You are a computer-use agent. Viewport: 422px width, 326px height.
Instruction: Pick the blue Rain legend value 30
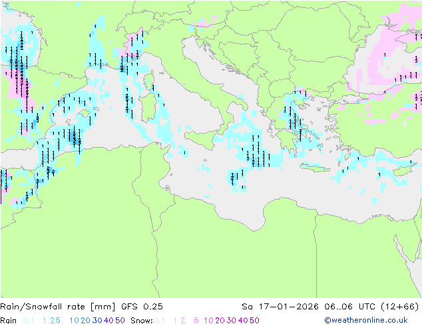(x=97, y=321)
